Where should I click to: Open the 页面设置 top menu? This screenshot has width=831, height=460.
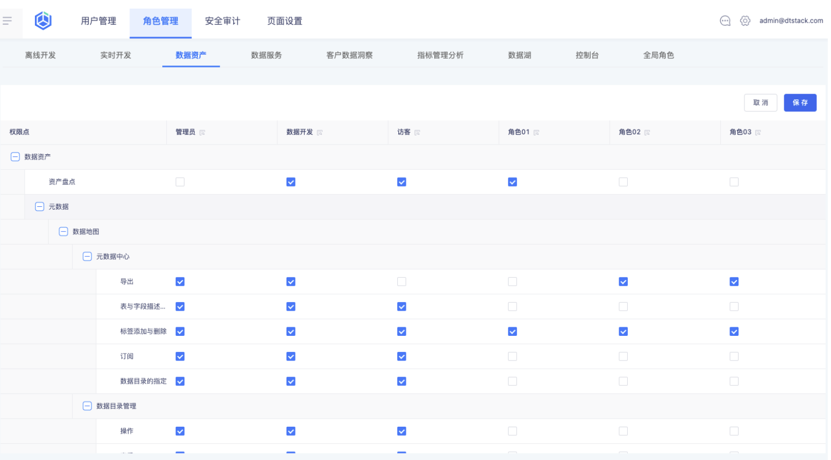pyautogui.click(x=285, y=21)
